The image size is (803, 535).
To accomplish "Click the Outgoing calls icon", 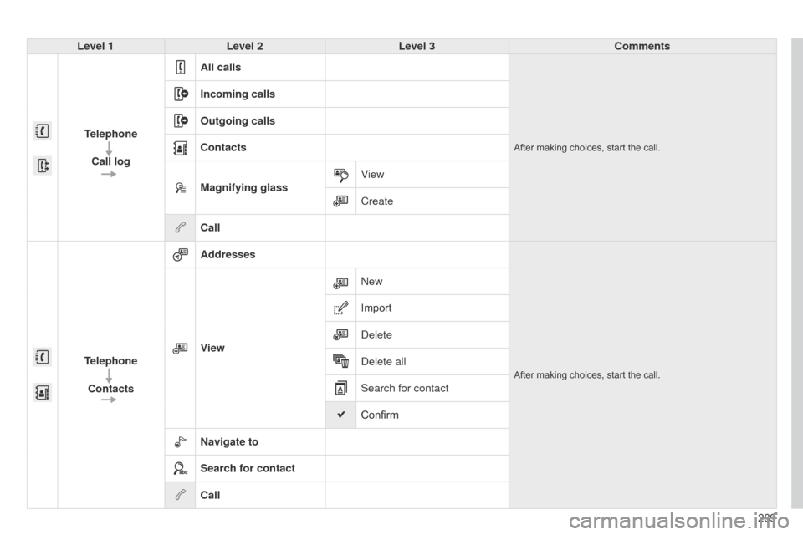I will (x=181, y=121).
